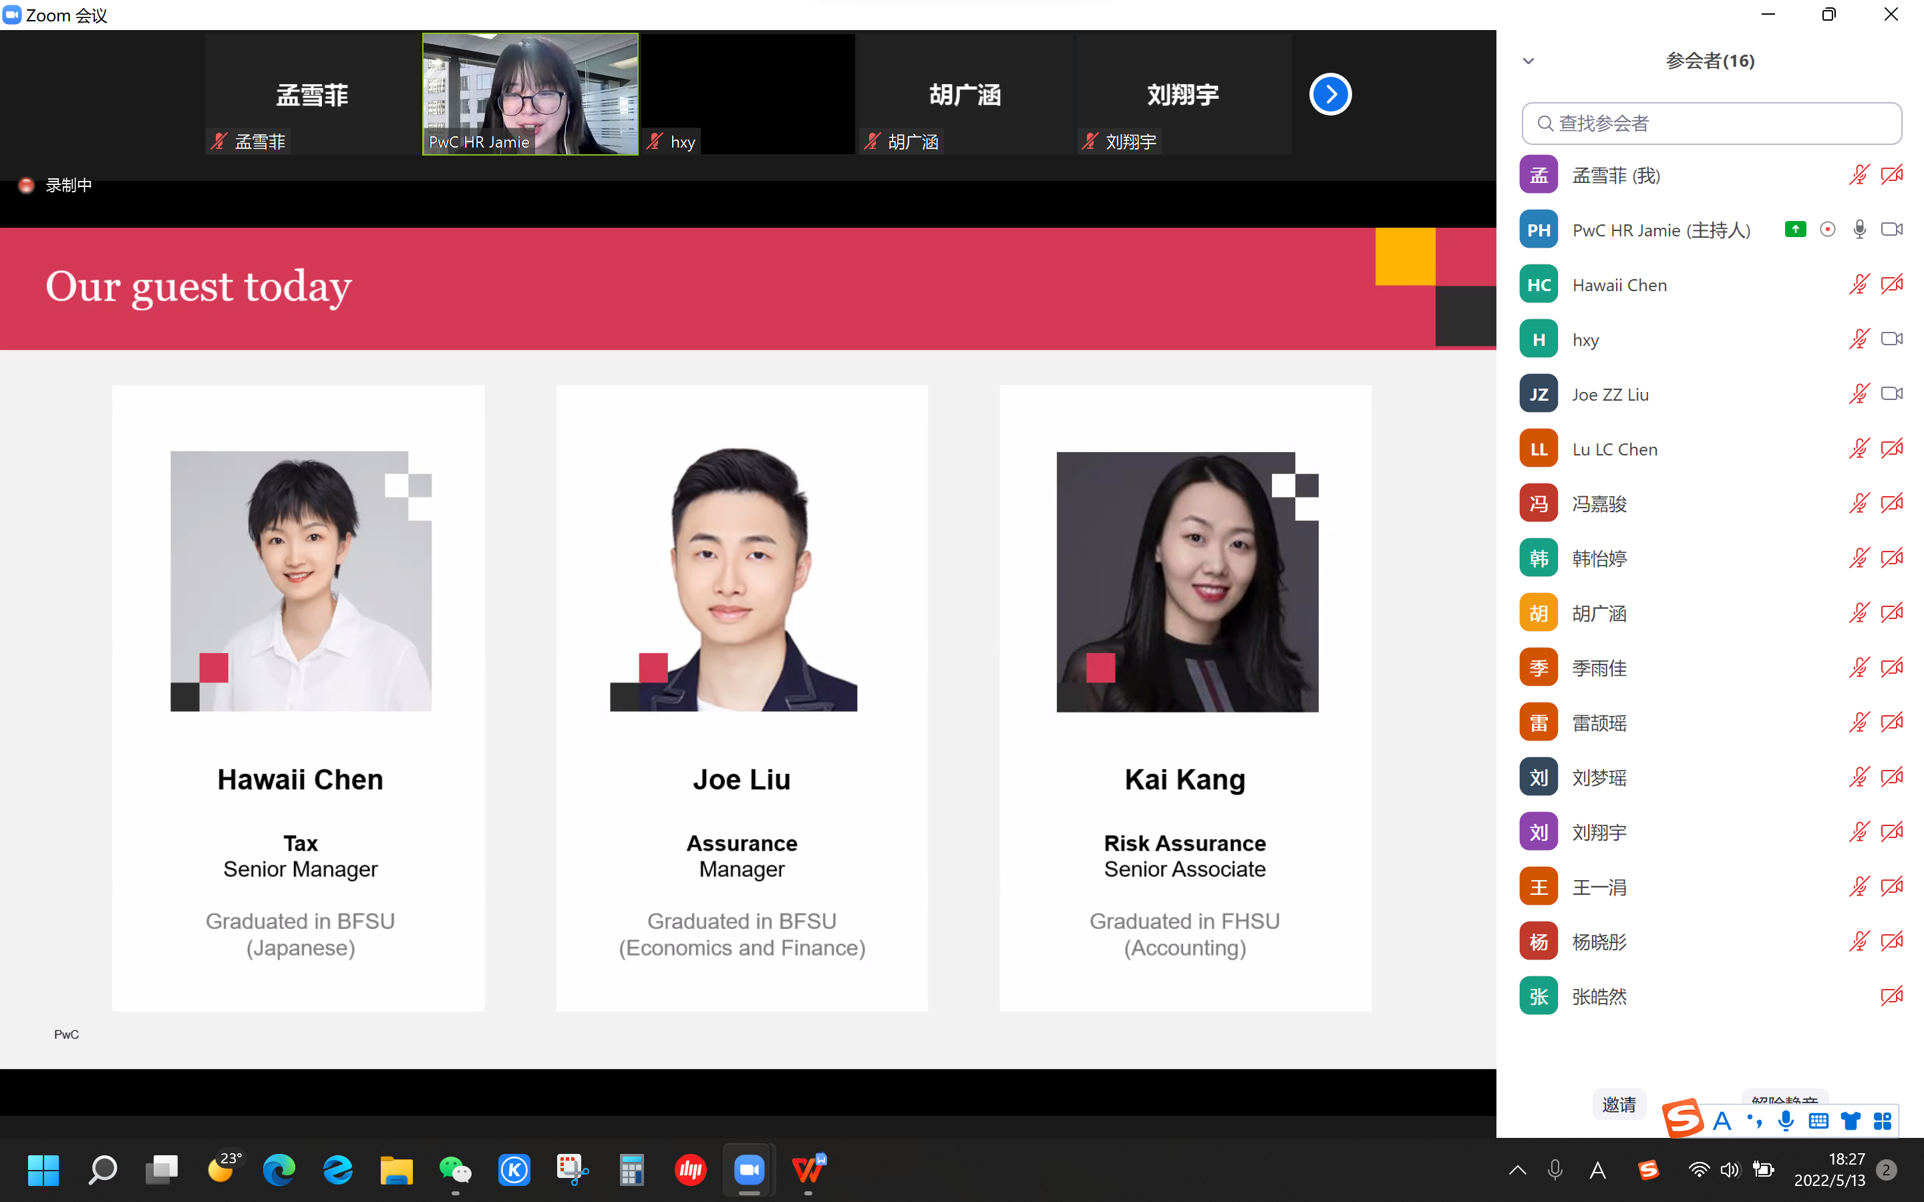This screenshot has height=1202, width=1924.
Task: Click the muted mic icon on hxy's video tile
Action: pyautogui.click(x=654, y=142)
